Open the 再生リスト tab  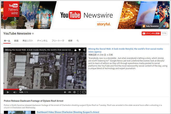point(28,41)
